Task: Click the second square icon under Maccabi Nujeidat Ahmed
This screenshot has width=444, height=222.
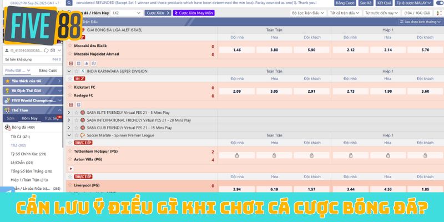Action: [79, 63]
